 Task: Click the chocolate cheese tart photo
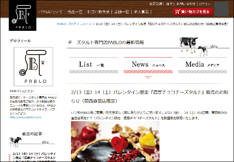[x=115, y=141]
